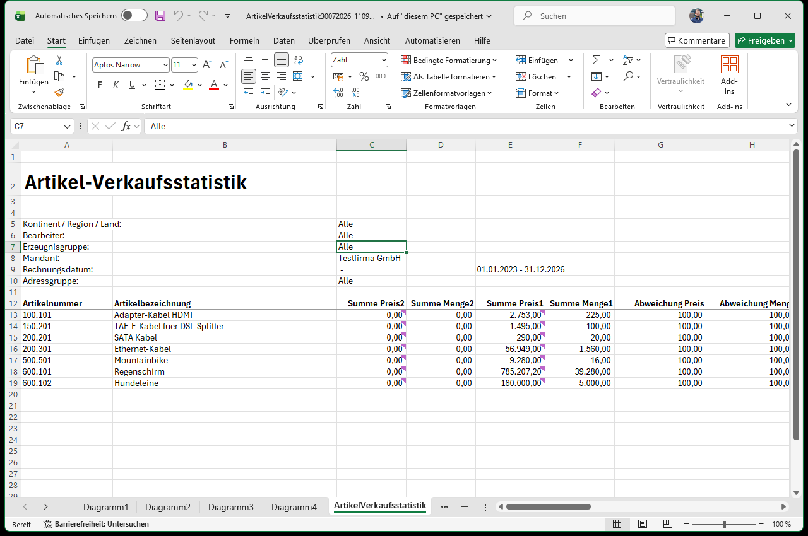Screen dimensions: 808x536
Task: Toggle underline formatting (U)
Action: [132, 85]
